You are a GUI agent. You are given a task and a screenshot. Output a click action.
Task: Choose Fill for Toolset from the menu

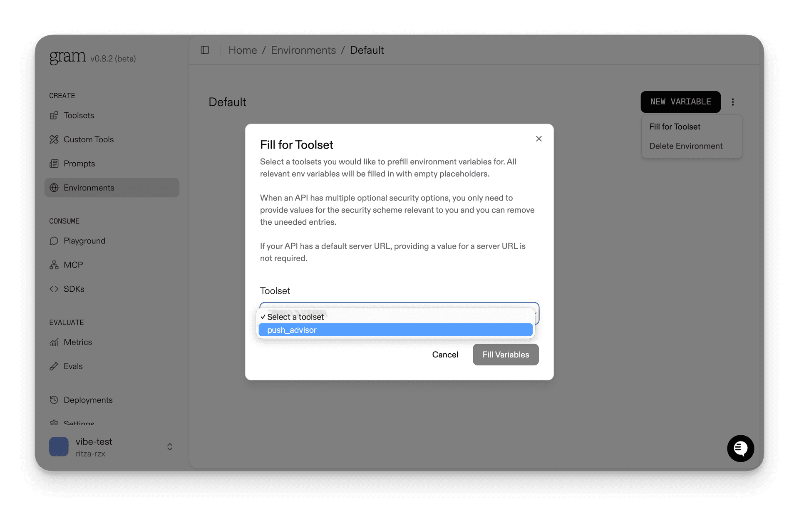(674, 126)
